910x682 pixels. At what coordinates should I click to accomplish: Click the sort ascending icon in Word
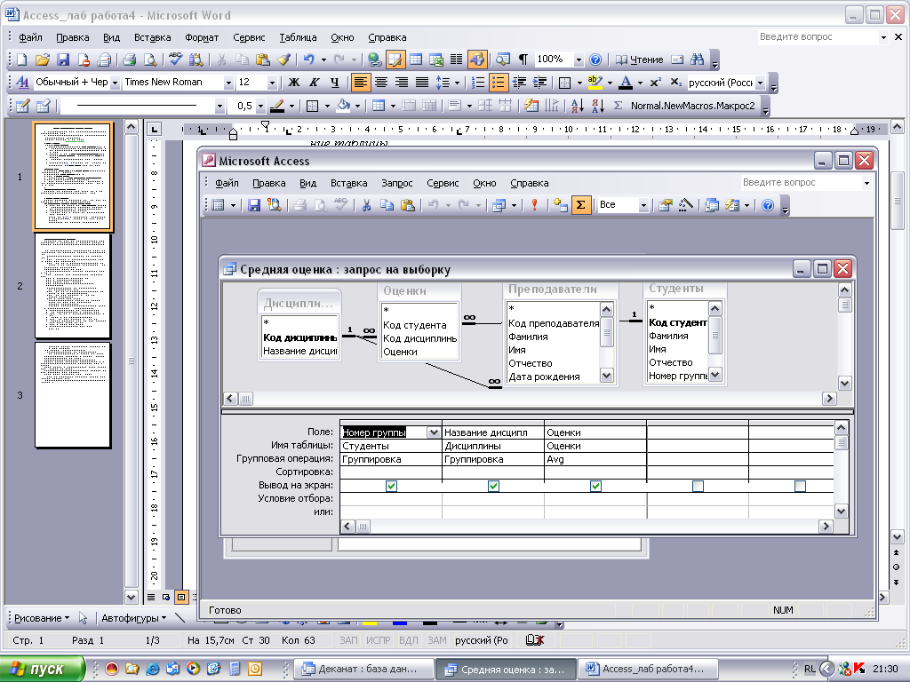(577, 106)
